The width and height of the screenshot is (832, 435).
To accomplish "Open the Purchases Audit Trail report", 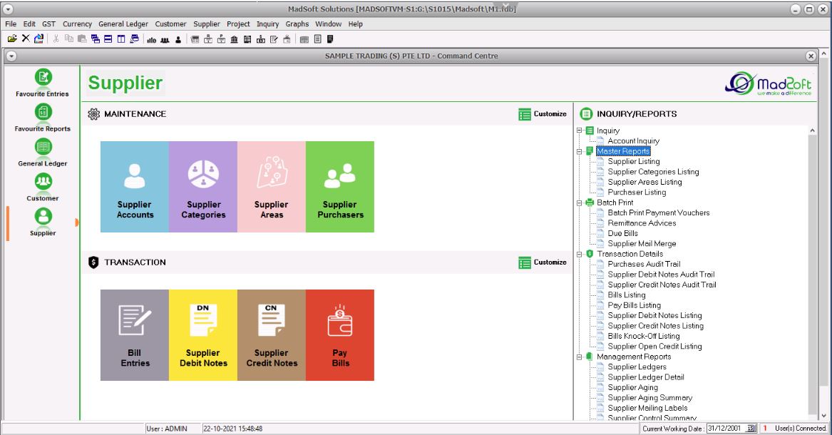I will (644, 264).
